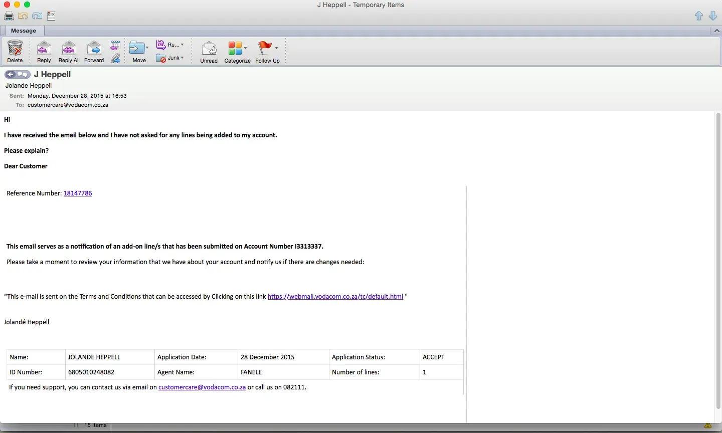Select the Message ribbon tab
Screen dimensions: 722x433
pyautogui.click(x=24, y=31)
